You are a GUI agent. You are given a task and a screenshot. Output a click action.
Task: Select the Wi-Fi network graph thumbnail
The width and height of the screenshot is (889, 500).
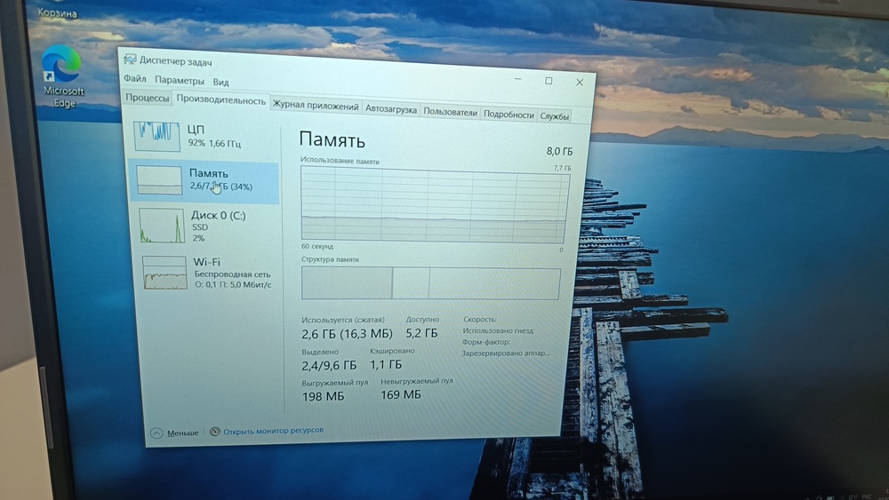165,272
